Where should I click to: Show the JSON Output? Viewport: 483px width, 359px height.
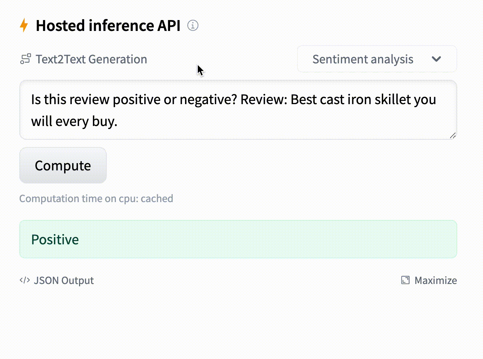coord(63,280)
